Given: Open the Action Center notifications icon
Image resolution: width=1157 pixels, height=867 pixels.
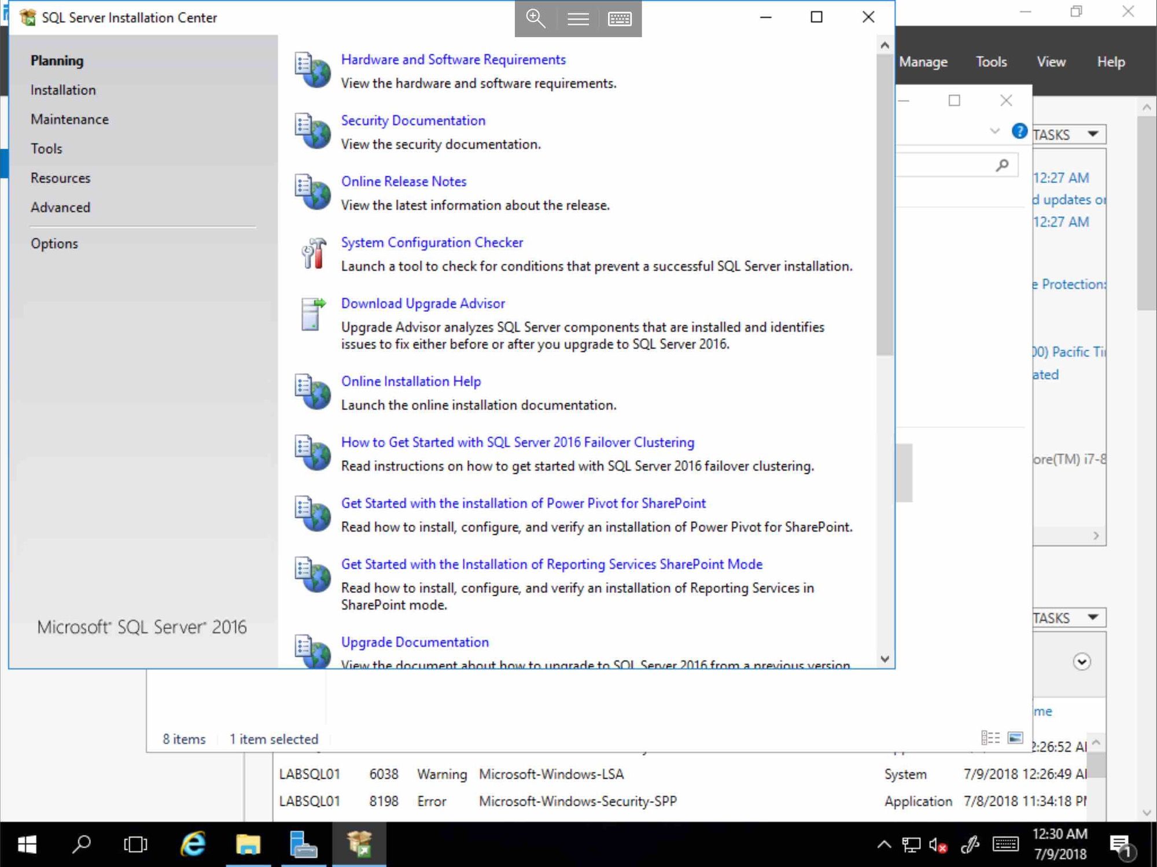Looking at the screenshot, I should [1123, 846].
